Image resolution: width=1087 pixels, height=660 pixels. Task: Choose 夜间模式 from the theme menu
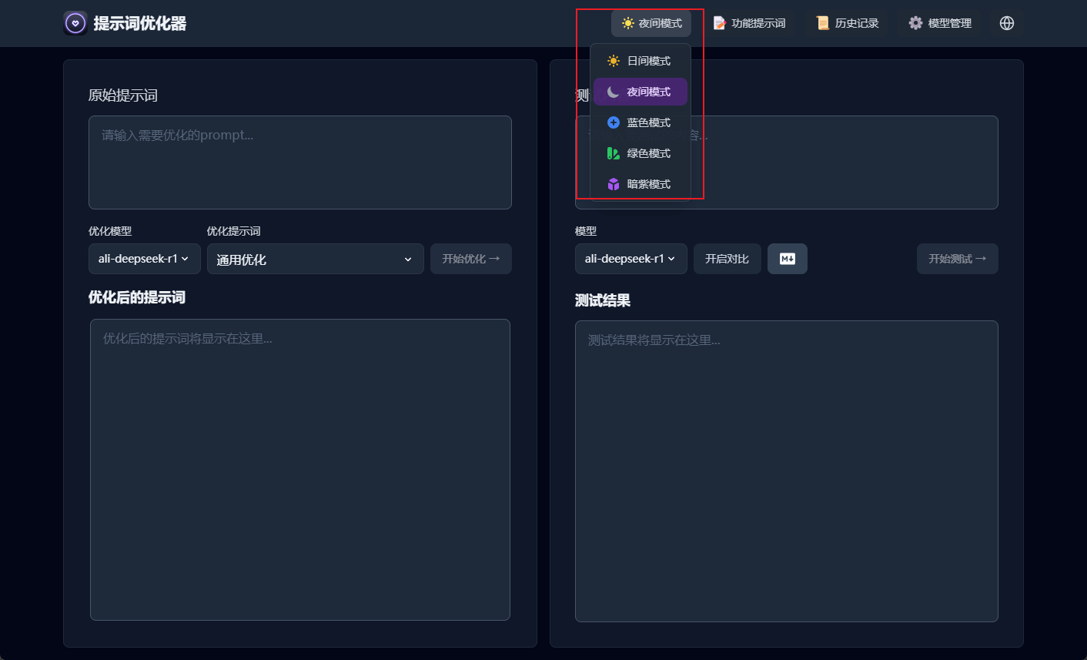(x=640, y=92)
